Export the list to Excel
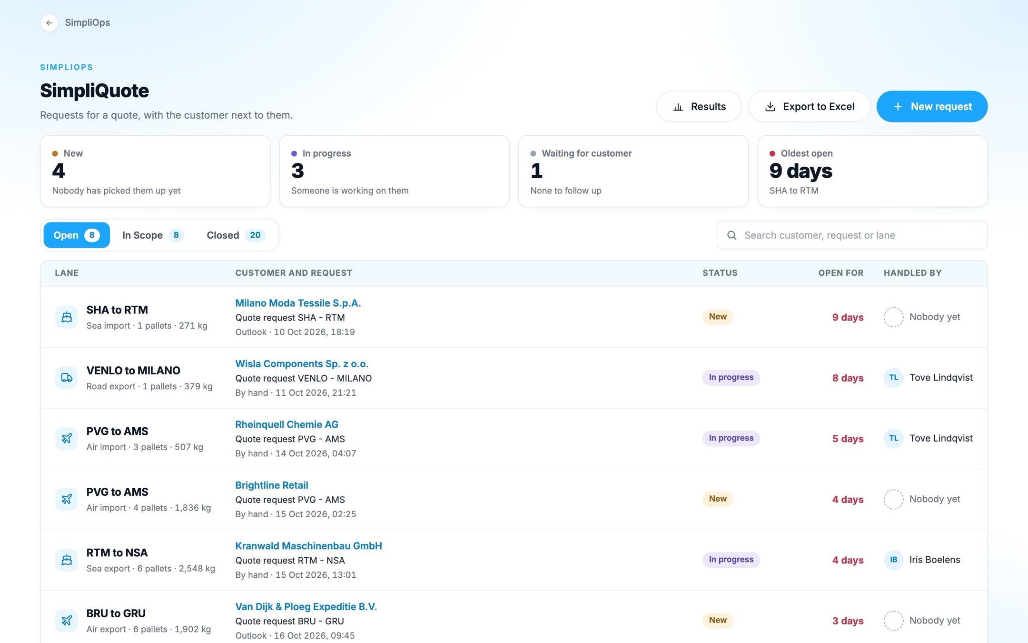This screenshot has width=1028, height=643. (809, 106)
